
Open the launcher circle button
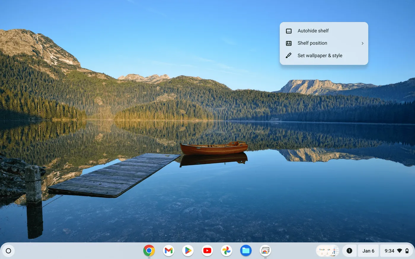click(x=8, y=251)
